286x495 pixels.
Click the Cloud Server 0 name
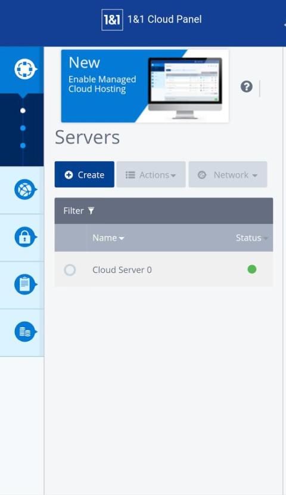point(122,270)
